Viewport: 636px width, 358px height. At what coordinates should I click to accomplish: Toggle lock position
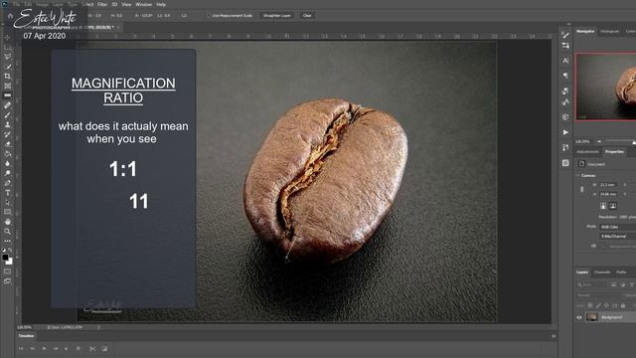(x=606, y=305)
